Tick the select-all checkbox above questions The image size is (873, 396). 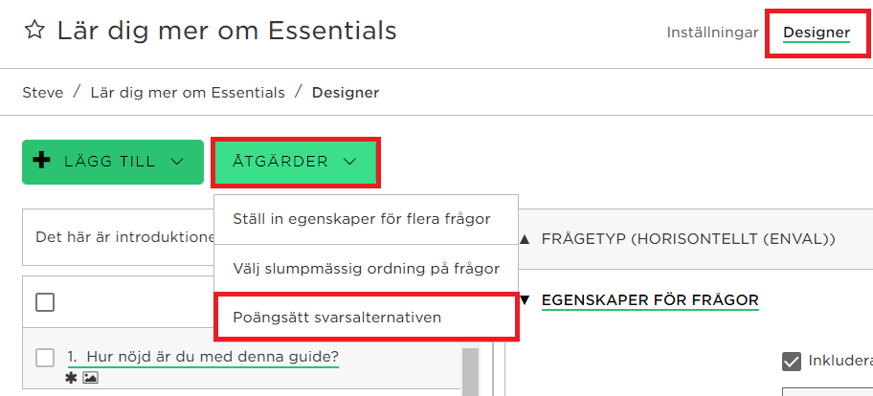point(45,302)
